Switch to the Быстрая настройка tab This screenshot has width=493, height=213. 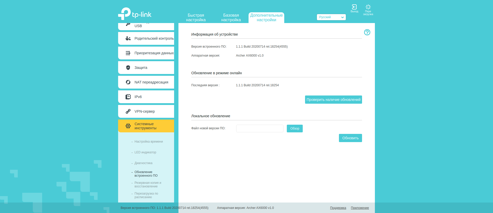click(x=196, y=17)
